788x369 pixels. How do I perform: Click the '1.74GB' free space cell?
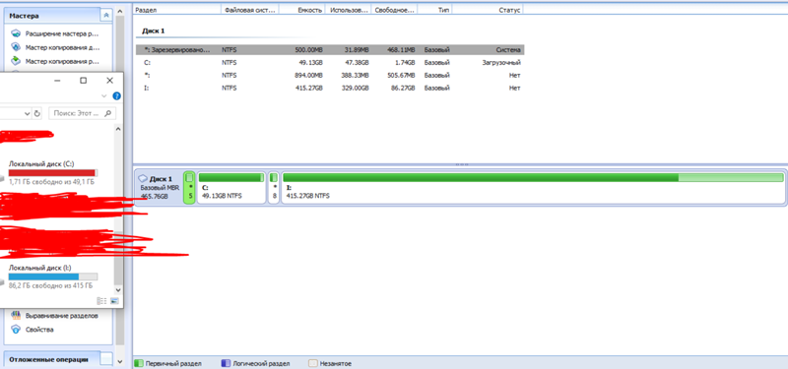pos(406,63)
